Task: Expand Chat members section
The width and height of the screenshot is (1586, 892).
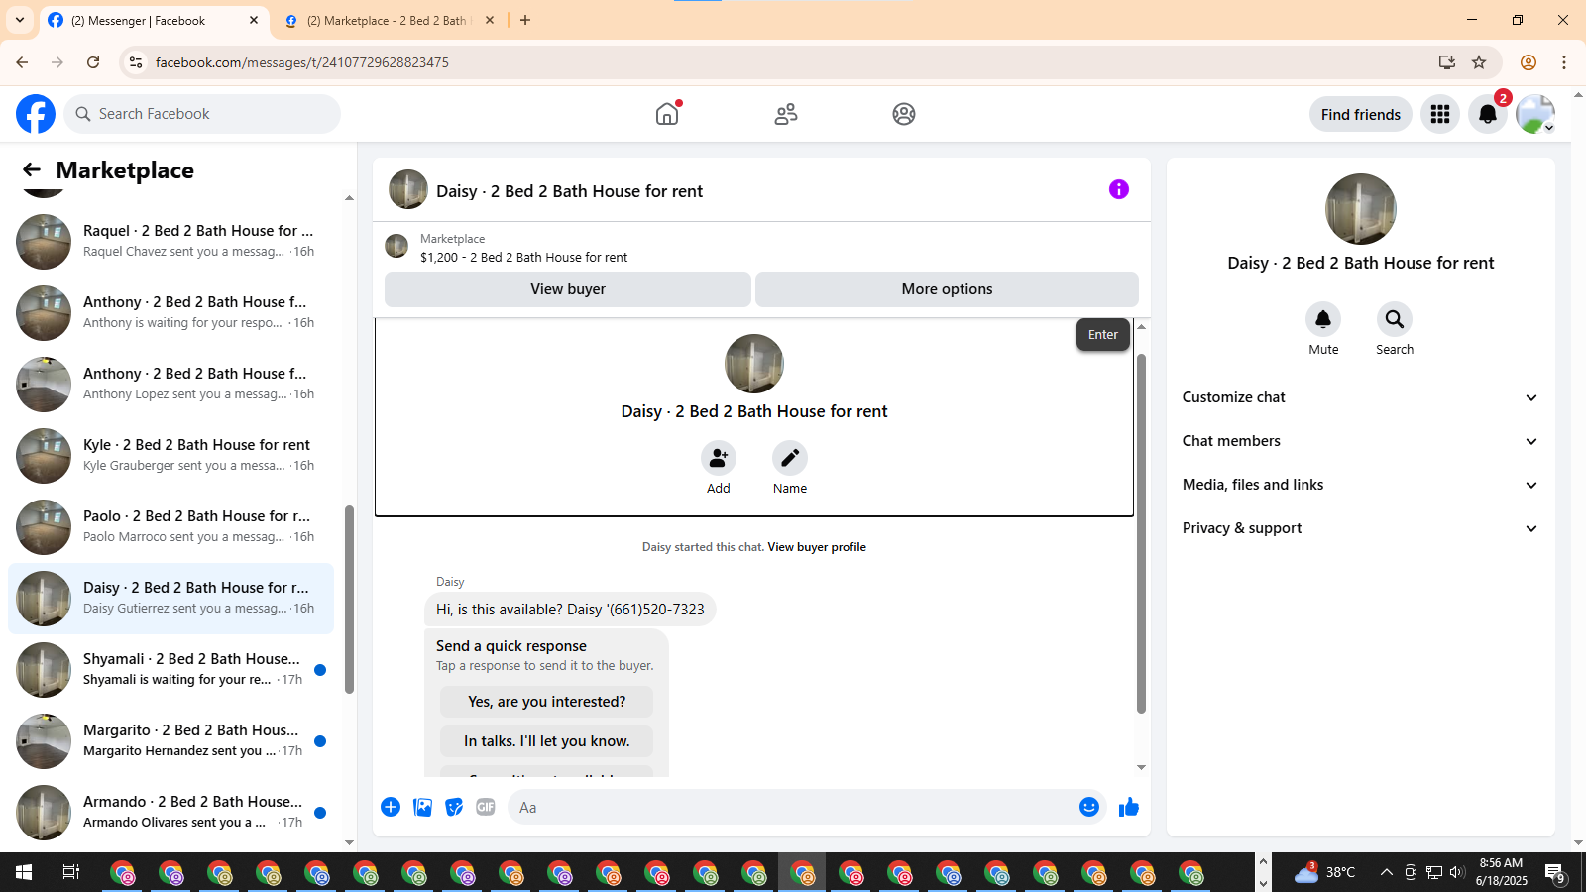Action: (x=1360, y=441)
